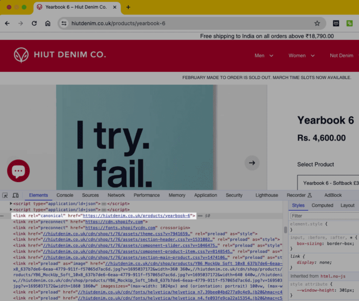Switch to the Network tab
The image size is (359, 301).
pyautogui.click(x=116, y=195)
